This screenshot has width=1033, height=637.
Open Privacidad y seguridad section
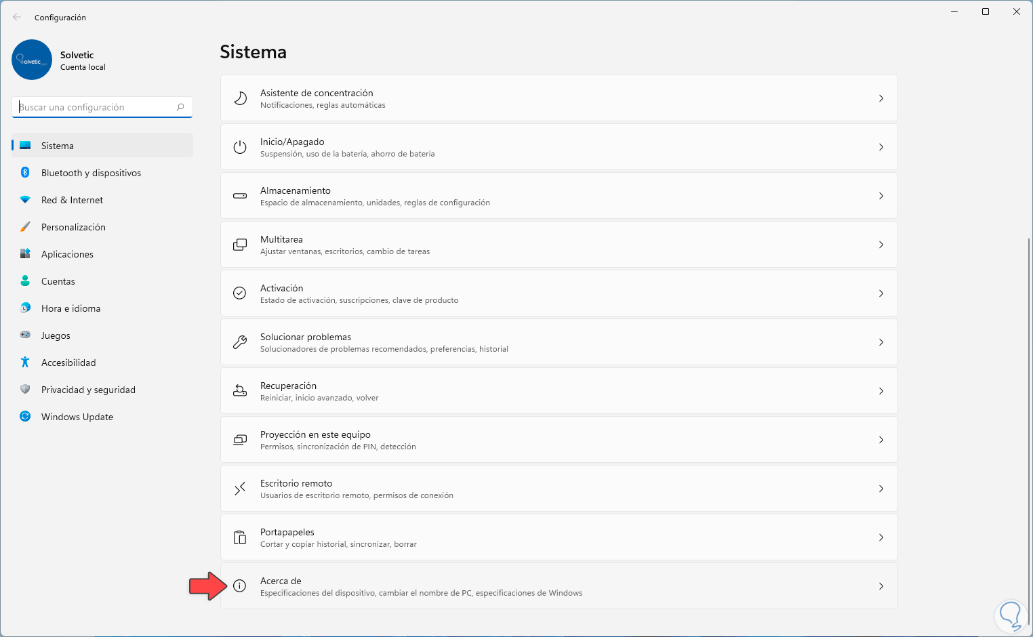(x=88, y=390)
